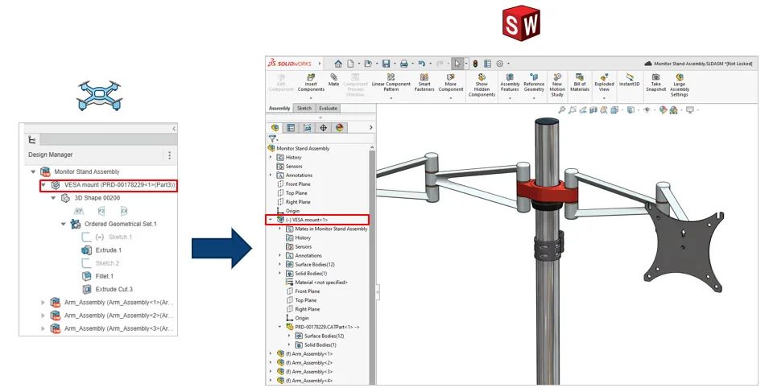Click Smart Fasteners tool
The height and width of the screenshot is (392, 769).
tap(424, 82)
